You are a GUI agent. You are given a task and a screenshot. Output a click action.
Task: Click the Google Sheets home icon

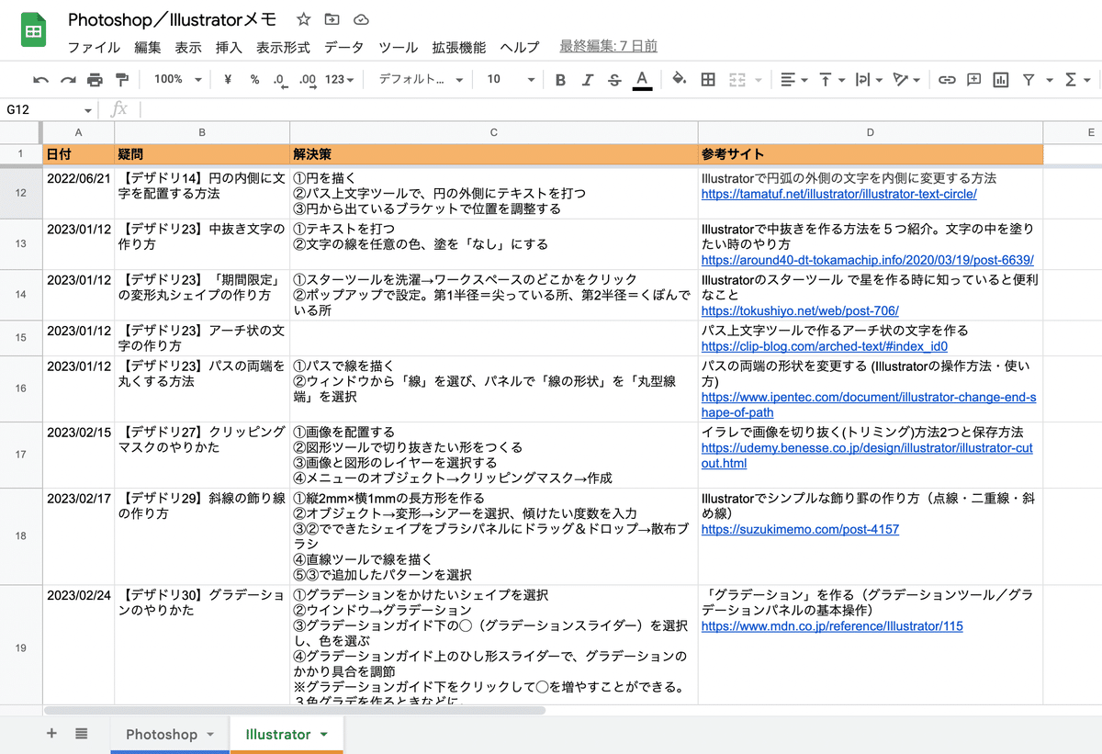(x=35, y=32)
